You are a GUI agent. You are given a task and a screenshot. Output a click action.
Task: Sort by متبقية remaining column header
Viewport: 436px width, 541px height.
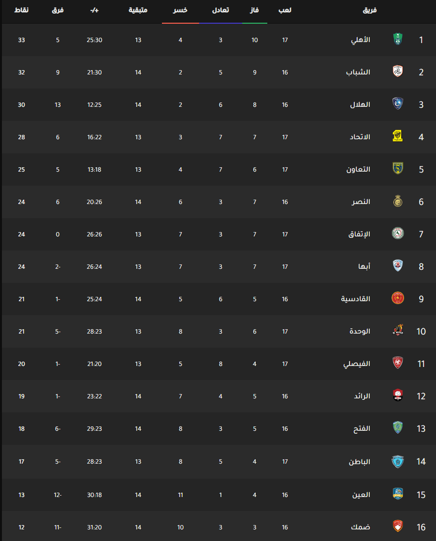(x=138, y=10)
